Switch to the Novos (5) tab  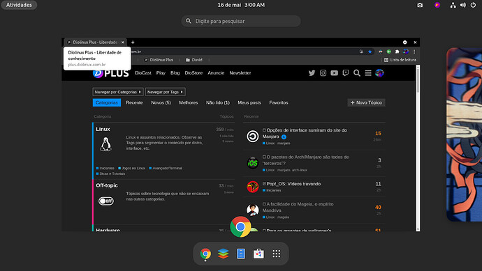click(161, 102)
